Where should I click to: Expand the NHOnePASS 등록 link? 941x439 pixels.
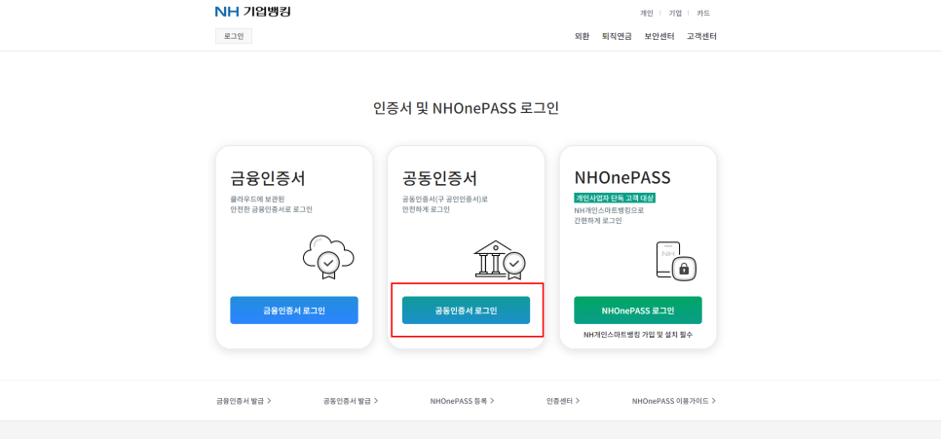click(x=462, y=400)
